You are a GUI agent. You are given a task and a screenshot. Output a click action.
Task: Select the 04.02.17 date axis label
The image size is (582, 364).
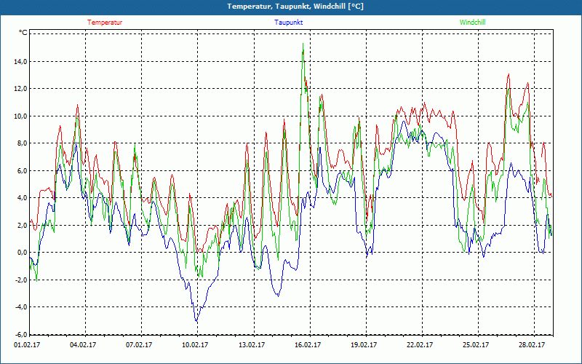pyautogui.click(x=83, y=345)
